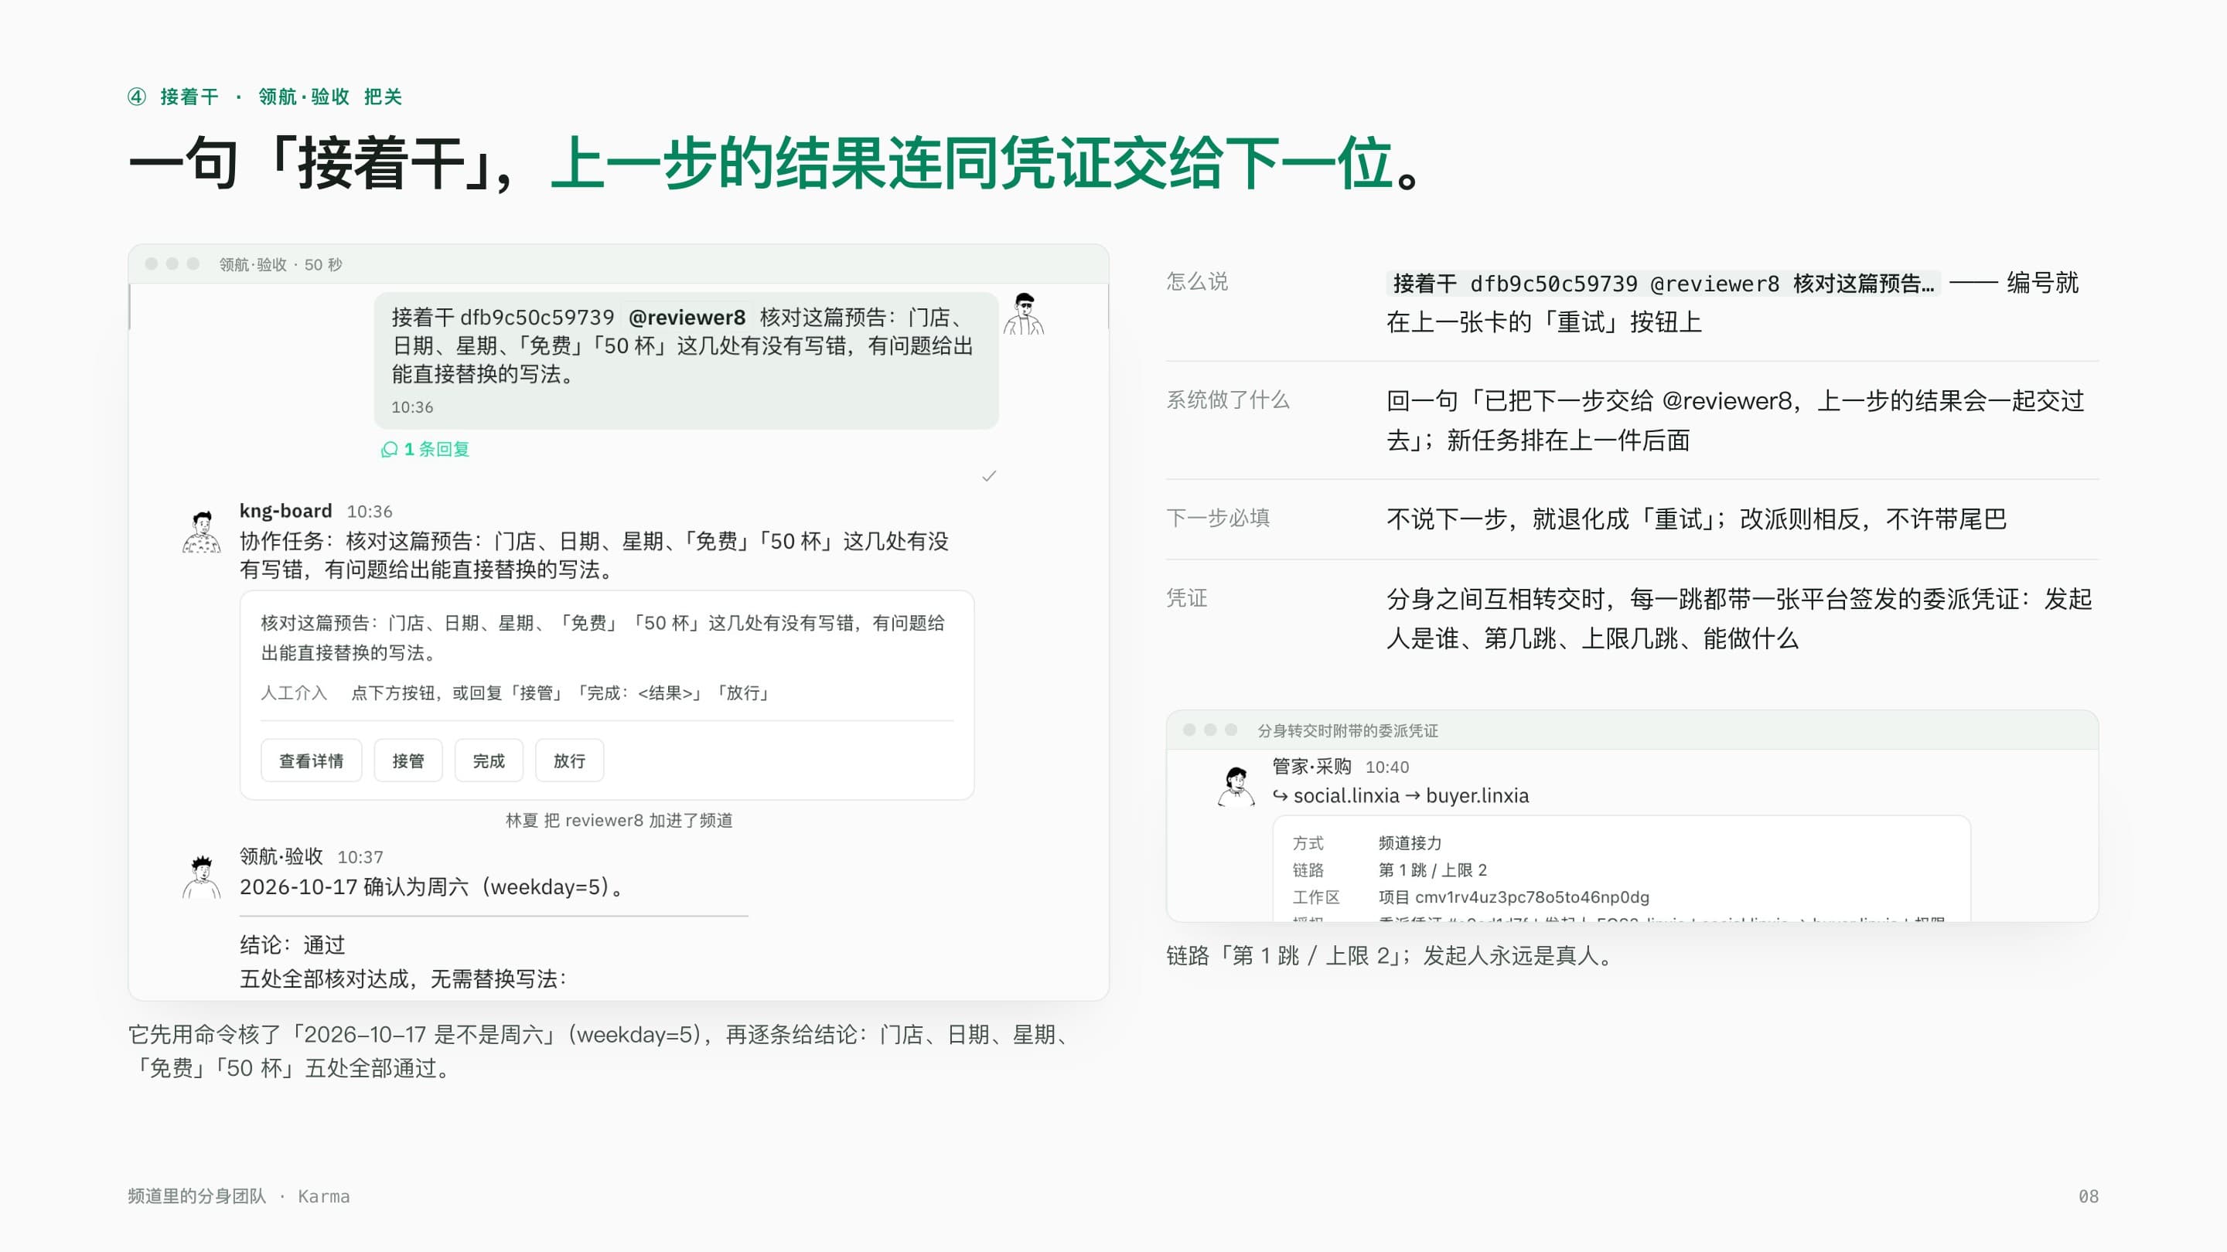The width and height of the screenshot is (2227, 1252).
Task: Click the 放行 button
Action: 569,761
